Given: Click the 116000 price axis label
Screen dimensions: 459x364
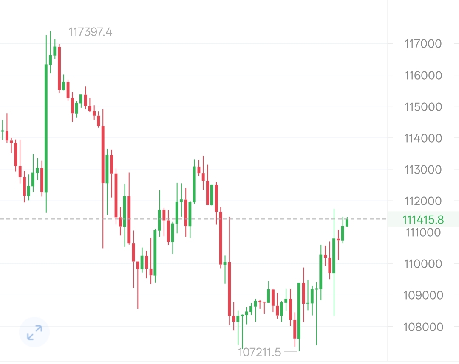Looking at the screenshot, I should click(424, 76).
